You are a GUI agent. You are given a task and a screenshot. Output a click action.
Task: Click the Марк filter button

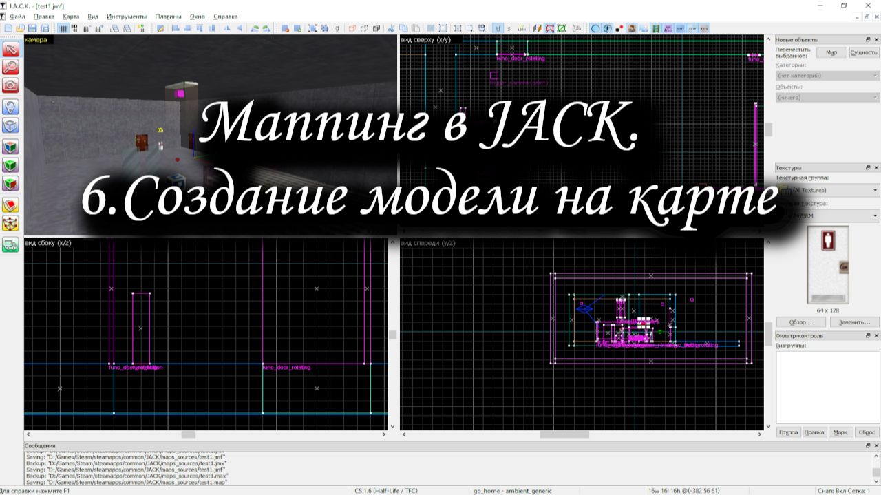[x=840, y=432]
